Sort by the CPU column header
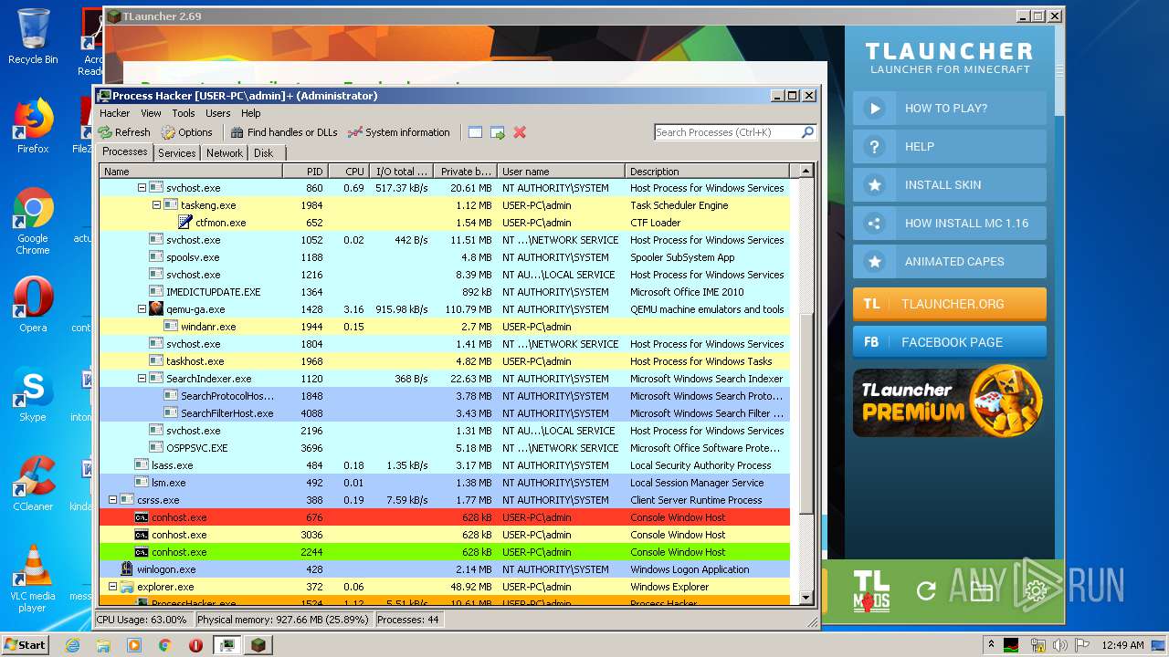Viewport: 1169px width, 657px height. click(x=348, y=171)
